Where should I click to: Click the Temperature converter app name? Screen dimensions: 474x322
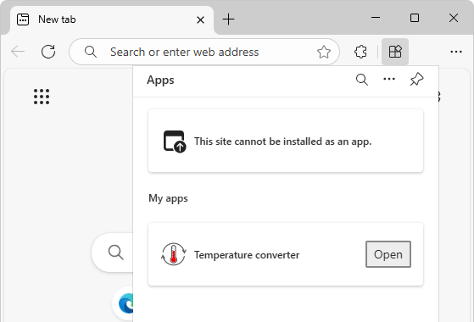pyautogui.click(x=247, y=255)
